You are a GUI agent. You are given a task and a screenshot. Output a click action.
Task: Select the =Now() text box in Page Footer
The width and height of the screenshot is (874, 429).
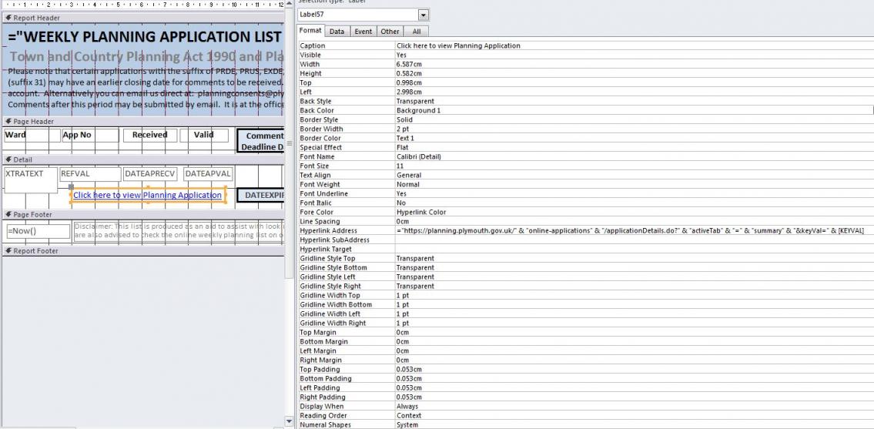39,231
